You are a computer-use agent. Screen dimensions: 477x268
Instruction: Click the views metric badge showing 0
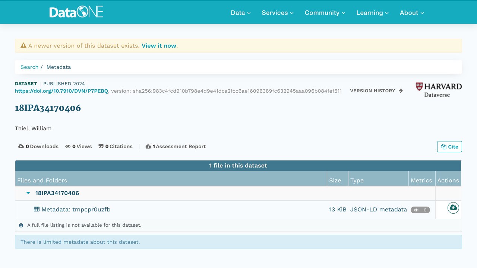click(x=420, y=210)
